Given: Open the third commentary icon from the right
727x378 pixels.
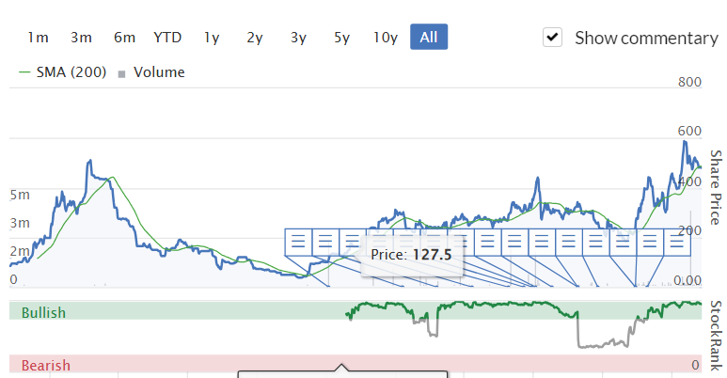Looking at the screenshot, I should click(x=623, y=242).
